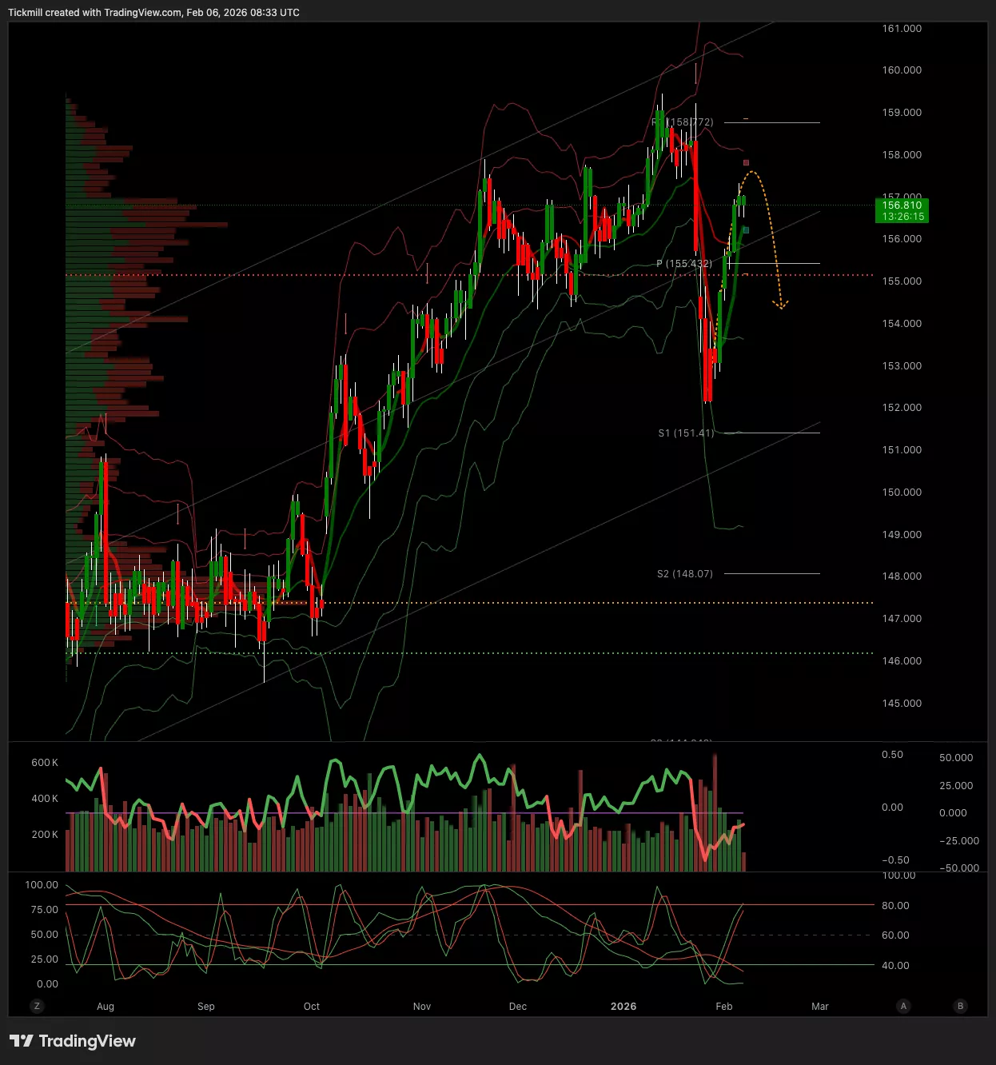Click the 2026 year label on time axis
Viewport: 996px width, 1065px height.
point(623,1006)
